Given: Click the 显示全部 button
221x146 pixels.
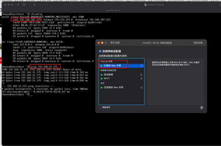Looking at the screenshot, I should (x=115, y=43).
